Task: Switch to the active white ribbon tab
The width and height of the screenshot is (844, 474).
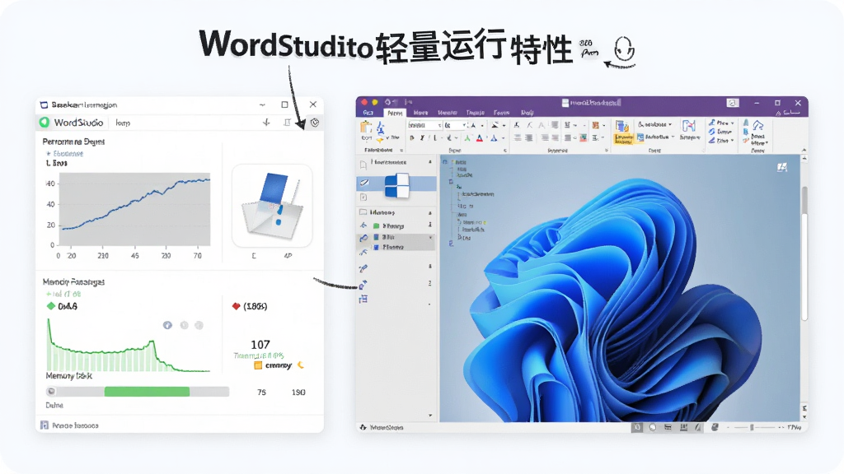Action: point(395,113)
